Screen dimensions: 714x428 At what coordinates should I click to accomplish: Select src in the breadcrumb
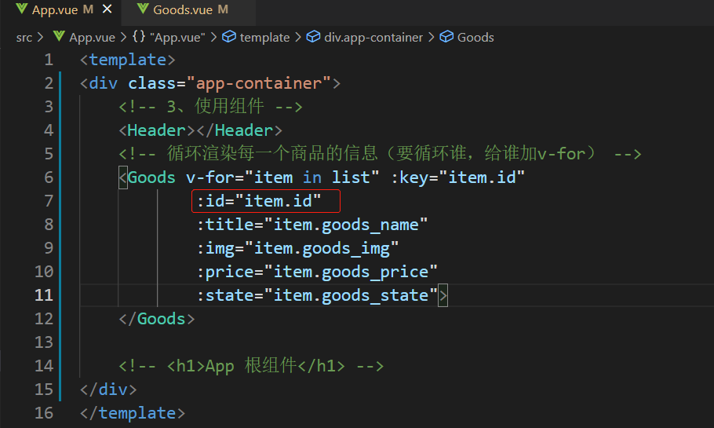(x=24, y=38)
